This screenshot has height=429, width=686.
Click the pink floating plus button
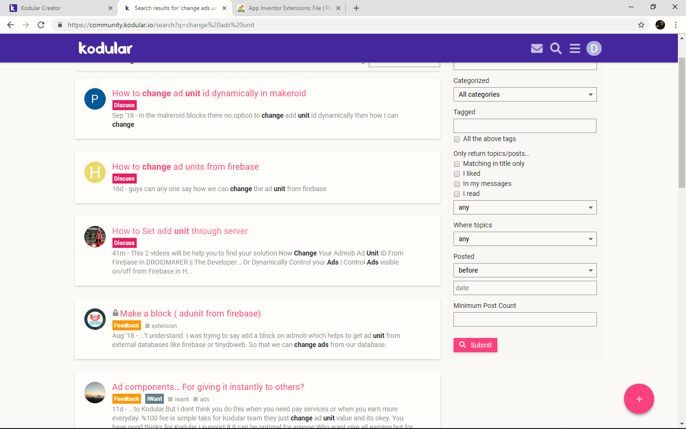[639, 399]
